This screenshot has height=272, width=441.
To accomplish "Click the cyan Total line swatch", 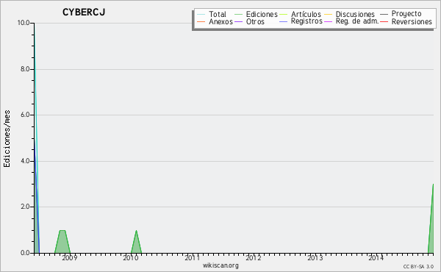I will click(x=201, y=14).
